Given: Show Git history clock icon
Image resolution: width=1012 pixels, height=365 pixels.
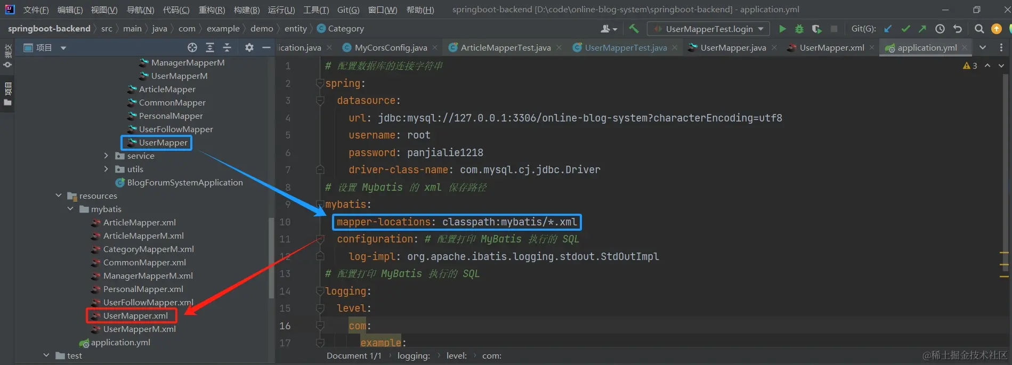Looking at the screenshot, I should click(x=940, y=29).
